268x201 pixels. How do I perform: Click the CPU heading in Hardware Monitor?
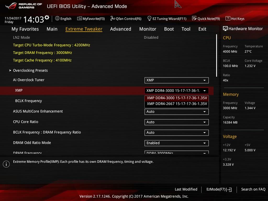[227, 38]
